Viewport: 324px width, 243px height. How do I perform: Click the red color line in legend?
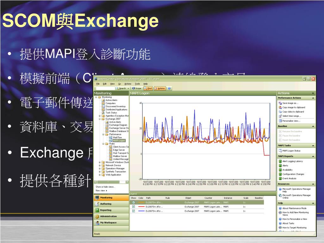[141, 207]
